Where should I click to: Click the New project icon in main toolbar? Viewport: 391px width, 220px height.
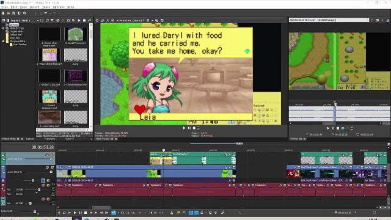(3, 13)
